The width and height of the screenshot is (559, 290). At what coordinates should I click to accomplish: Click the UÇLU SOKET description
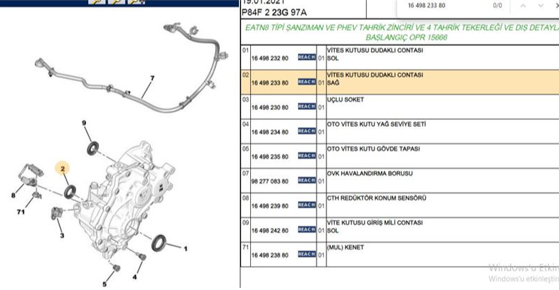pos(345,99)
